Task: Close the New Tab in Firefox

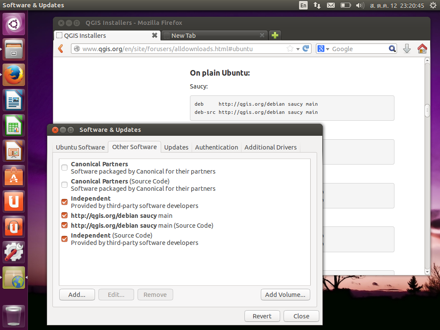Action: pyautogui.click(x=262, y=35)
